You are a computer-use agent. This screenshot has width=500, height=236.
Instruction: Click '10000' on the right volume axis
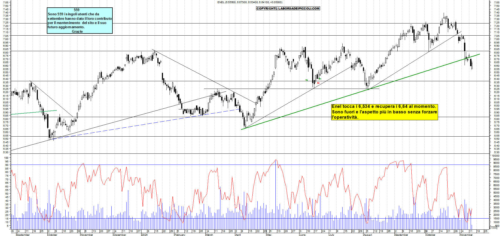click(496, 156)
